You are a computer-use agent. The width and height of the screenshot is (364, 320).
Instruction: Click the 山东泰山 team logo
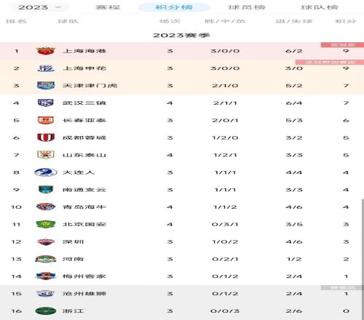(46, 155)
